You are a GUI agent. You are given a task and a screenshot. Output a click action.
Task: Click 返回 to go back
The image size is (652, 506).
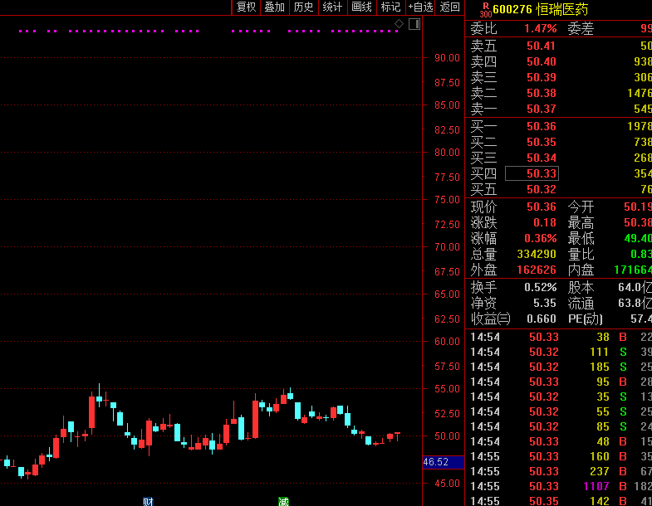pyautogui.click(x=449, y=7)
